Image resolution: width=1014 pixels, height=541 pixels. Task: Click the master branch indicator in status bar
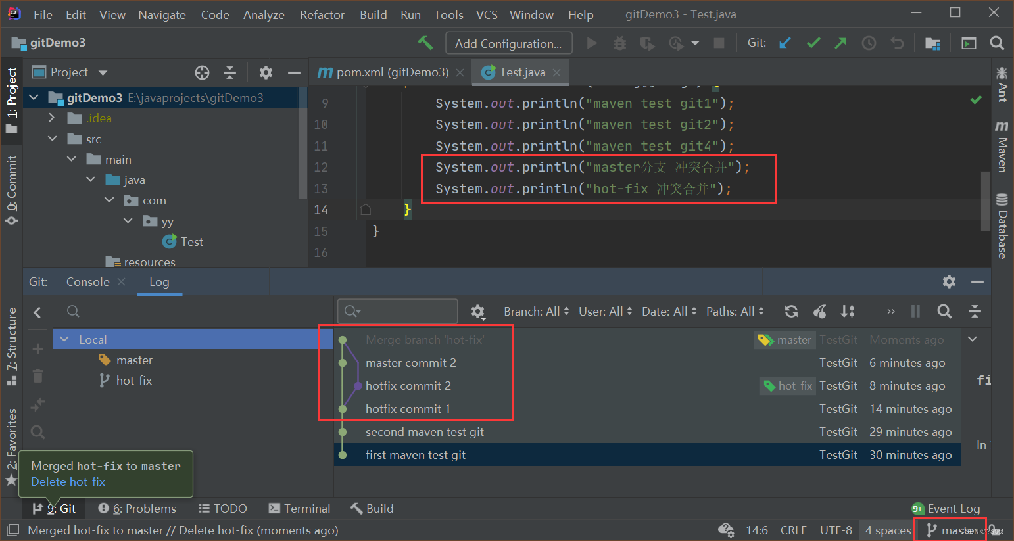coord(950,530)
